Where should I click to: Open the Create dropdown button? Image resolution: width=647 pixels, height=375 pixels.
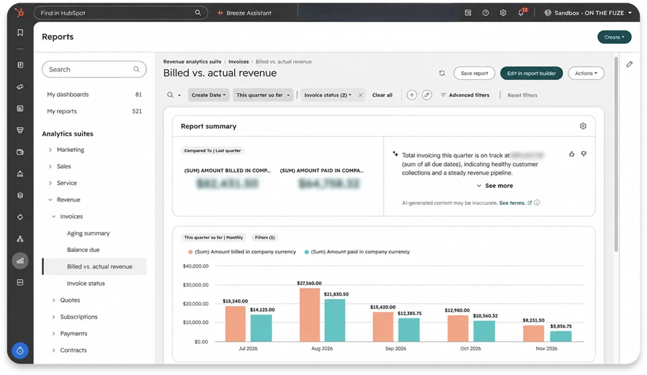[614, 37]
